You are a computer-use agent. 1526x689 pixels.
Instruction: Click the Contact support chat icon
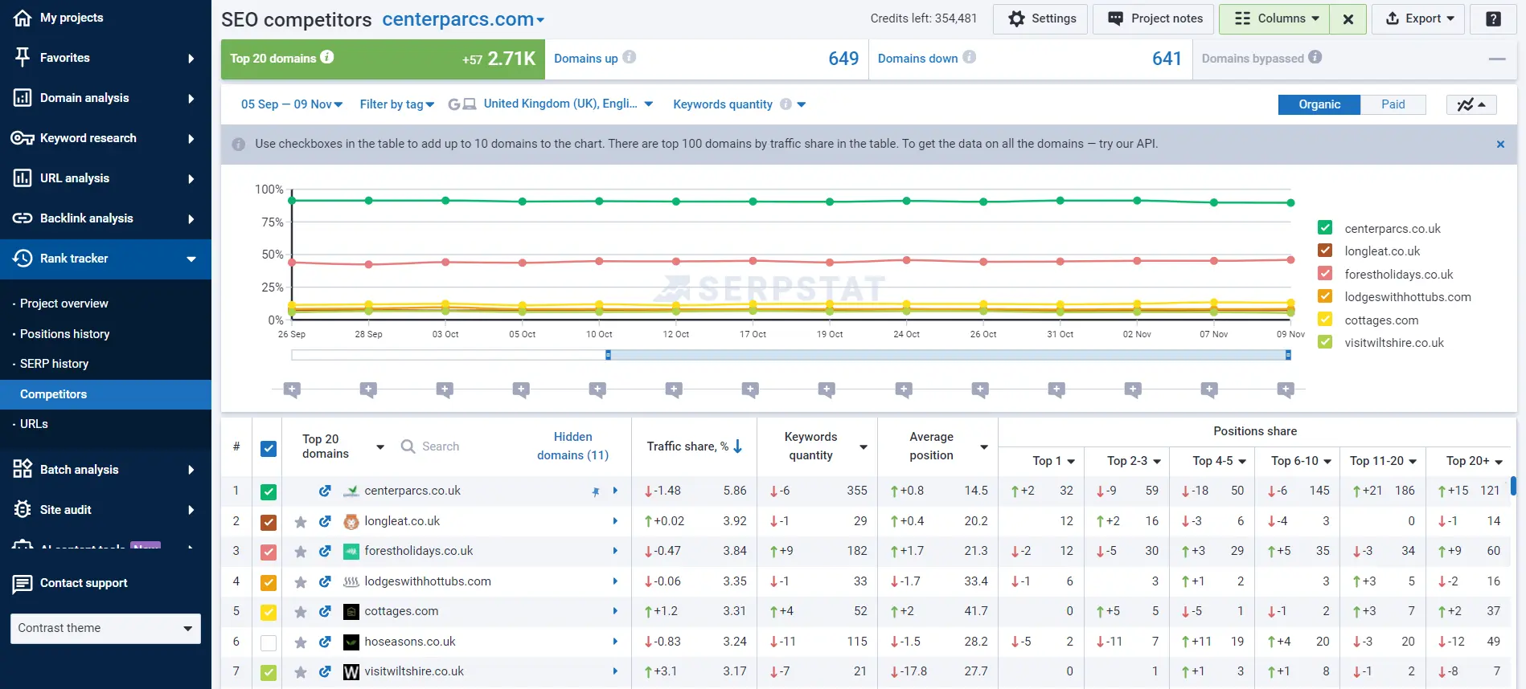point(23,584)
